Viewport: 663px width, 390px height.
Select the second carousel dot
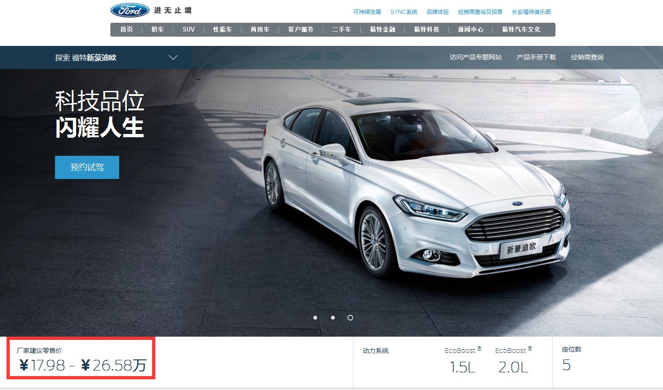[x=333, y=318]
